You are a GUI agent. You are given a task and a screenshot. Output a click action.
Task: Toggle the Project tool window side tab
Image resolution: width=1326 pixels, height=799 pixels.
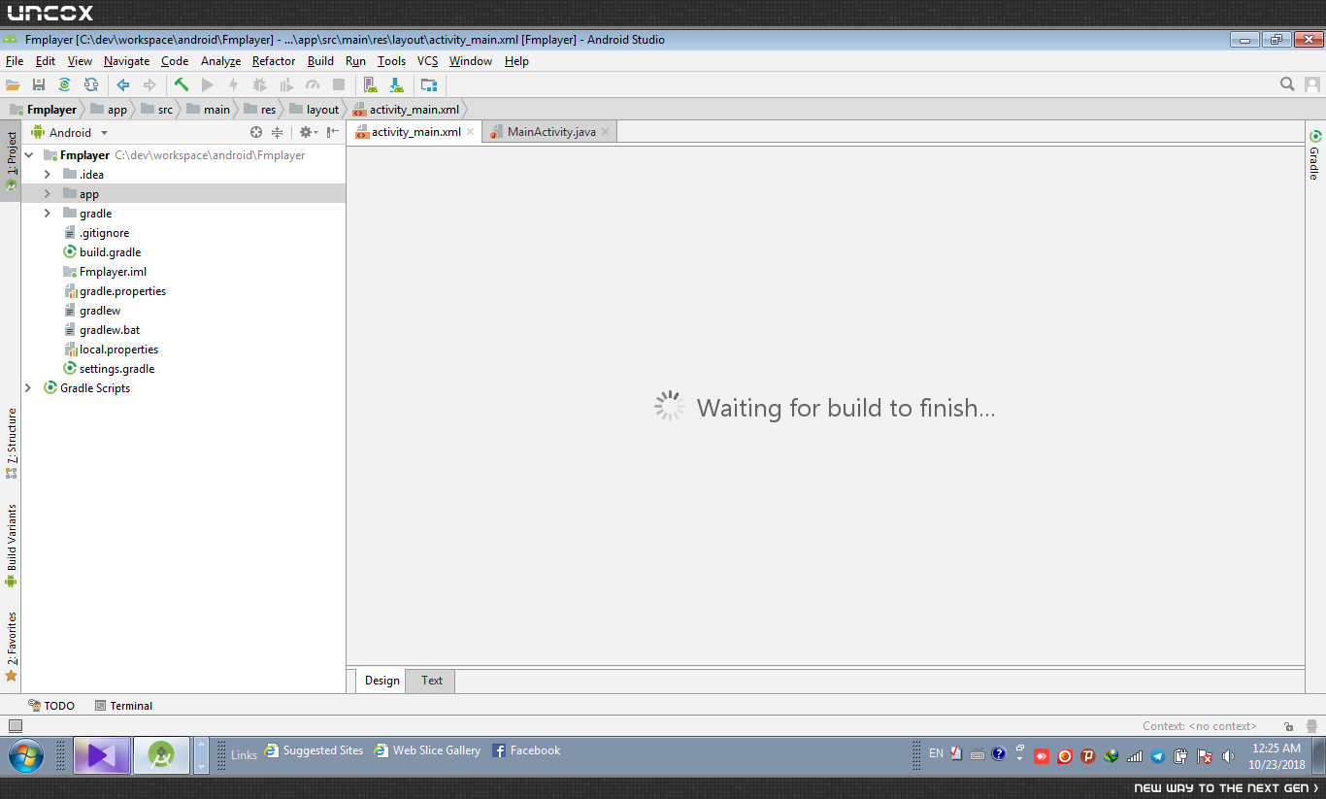click(x=12, y=161)
